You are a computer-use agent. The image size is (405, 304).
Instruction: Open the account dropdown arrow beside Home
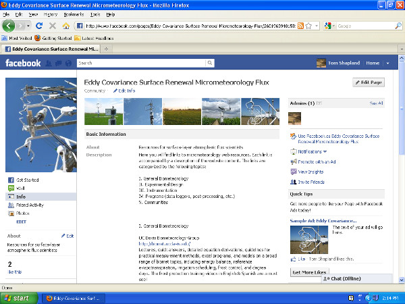point(387,63)
